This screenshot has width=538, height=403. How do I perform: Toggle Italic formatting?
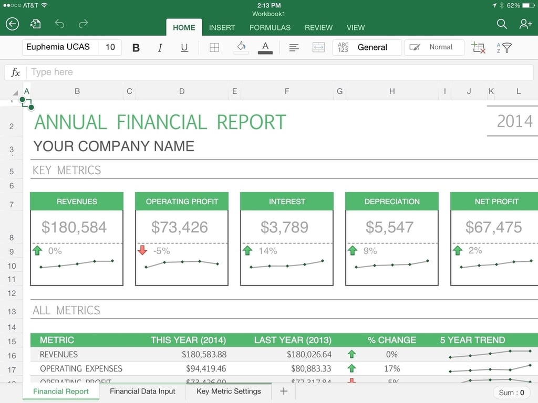click(x=160, y=48)
